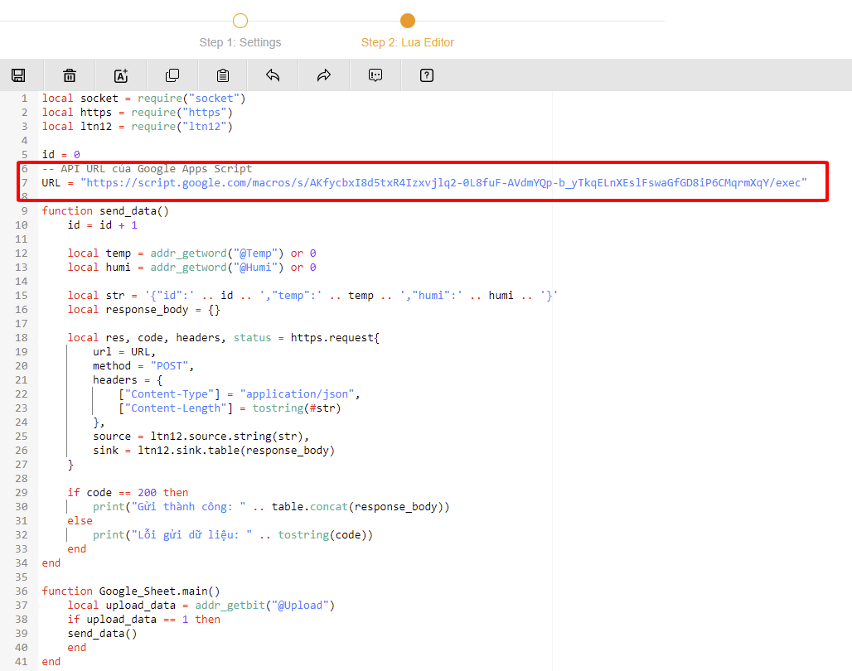Open help with the question mark icon
This screenshot has width=852, height=671.
coord(427,75)
